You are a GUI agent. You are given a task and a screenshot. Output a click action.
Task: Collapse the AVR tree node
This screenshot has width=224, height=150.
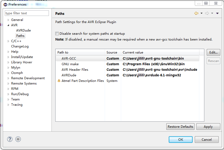tap(9, 25)
